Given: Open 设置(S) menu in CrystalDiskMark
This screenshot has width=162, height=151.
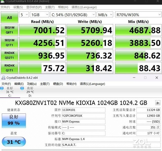Looking at the screenshot, I should pos(18,7).
